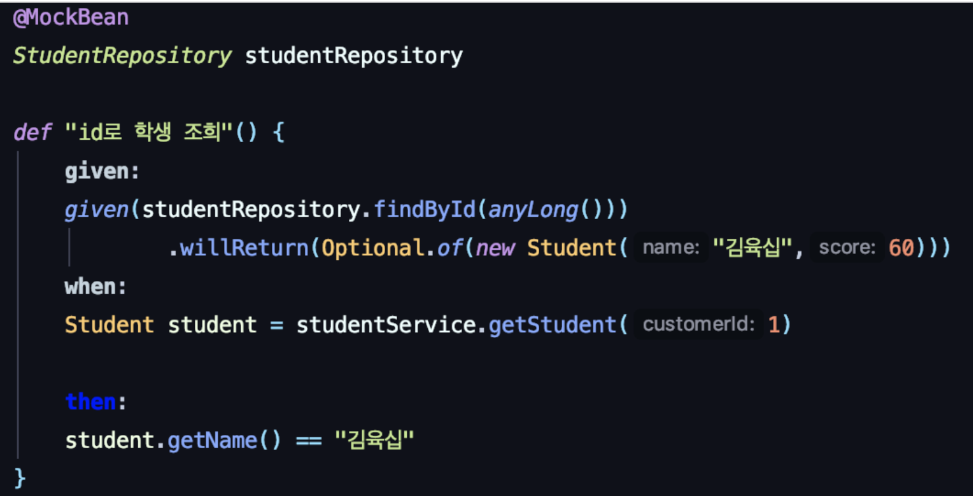Screen dimensions: 973x496
Task: Select the StudentRepository type name
Action: tap(122, 56)
